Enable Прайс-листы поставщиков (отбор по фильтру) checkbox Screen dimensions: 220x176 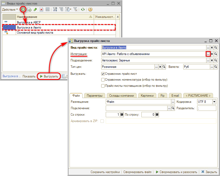[x=103, y=86]
